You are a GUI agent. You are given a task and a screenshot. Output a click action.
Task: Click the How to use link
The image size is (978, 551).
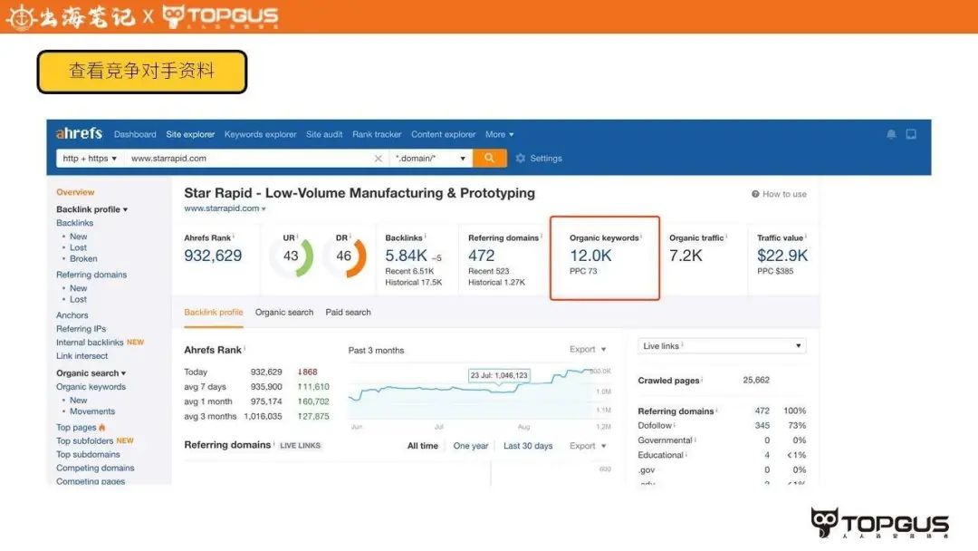pos(784,194)
